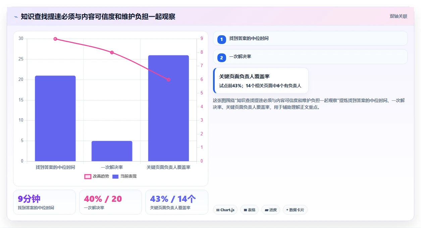Open the 43% / 14个 stat card
The image size is (421, 228).
coord(176,202)
